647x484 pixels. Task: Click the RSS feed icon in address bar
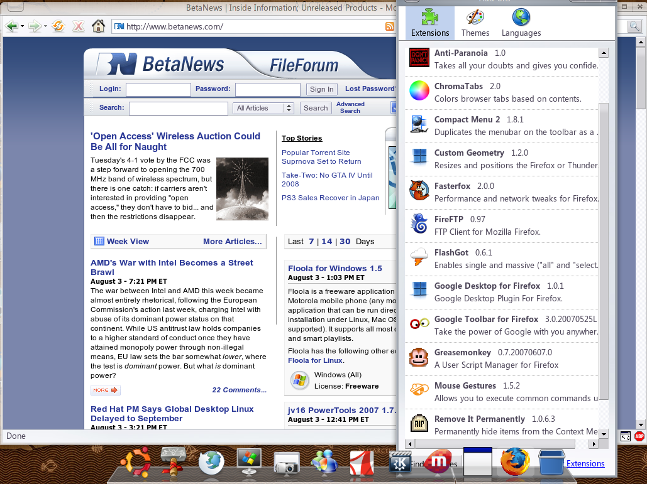tap(390, 27)
